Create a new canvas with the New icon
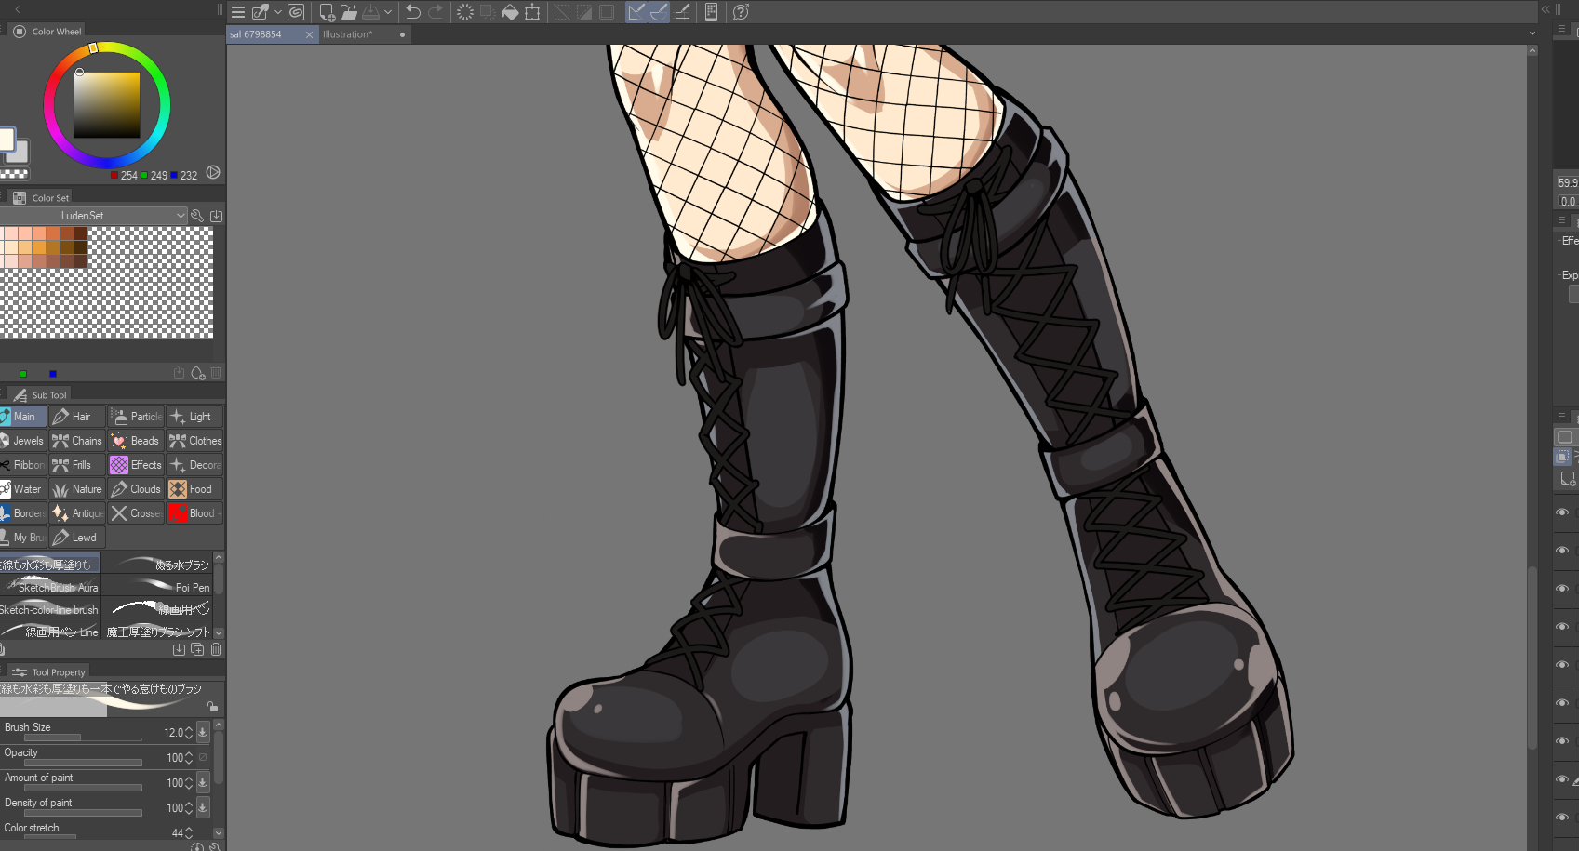 pos(327,12)
